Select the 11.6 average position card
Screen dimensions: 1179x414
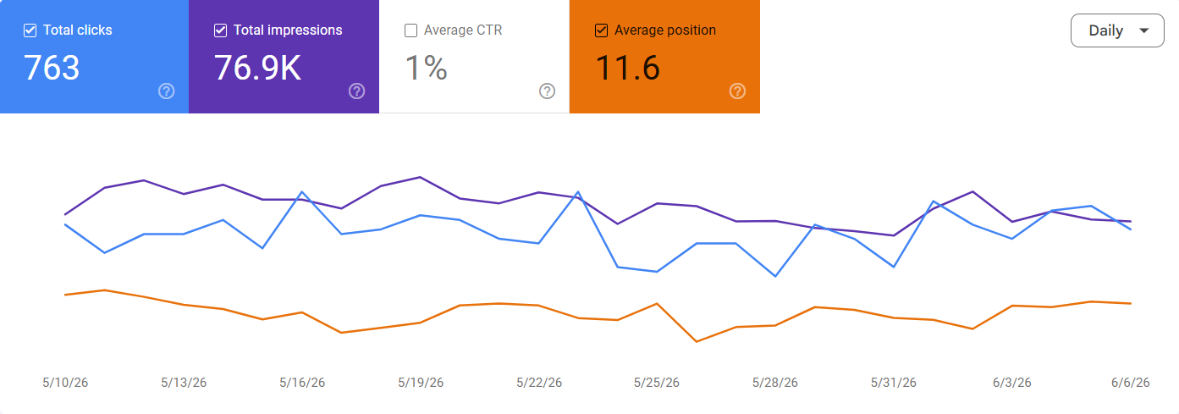pyautogui.click(x=664, y=56)
